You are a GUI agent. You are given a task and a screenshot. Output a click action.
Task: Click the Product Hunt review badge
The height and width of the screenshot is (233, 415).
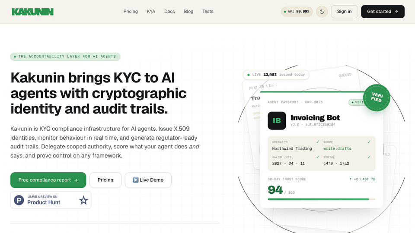pos(51,200)
